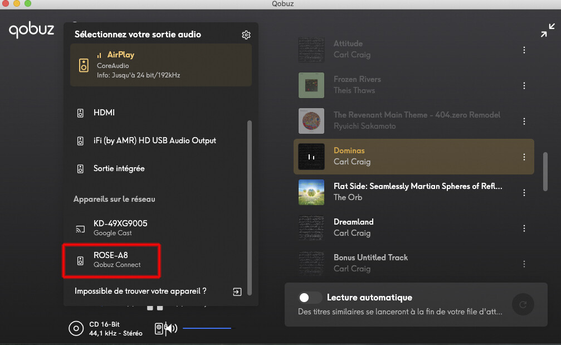This screenshot has height=345, width=561.
Task: Click the Dreamland album thumbnail
Action: (311, 228)
